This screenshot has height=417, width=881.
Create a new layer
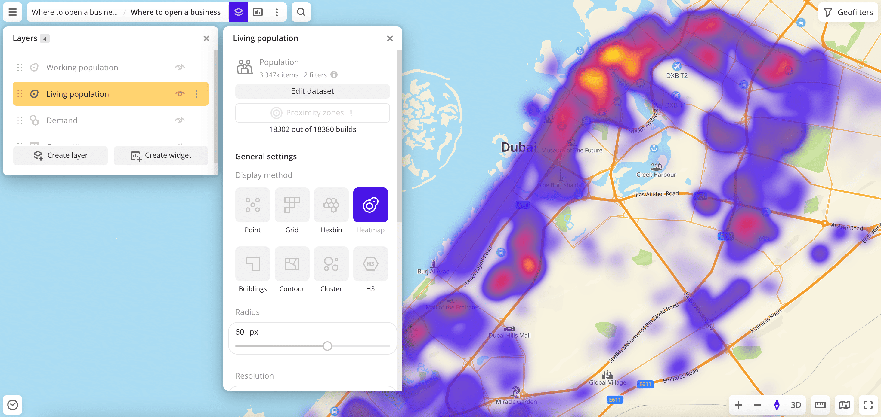[x=60, y=155]
